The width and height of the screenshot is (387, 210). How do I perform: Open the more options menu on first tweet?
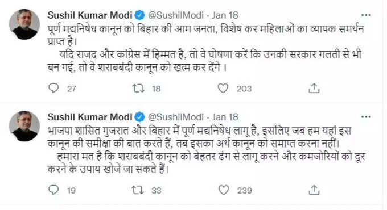[366, 15]
